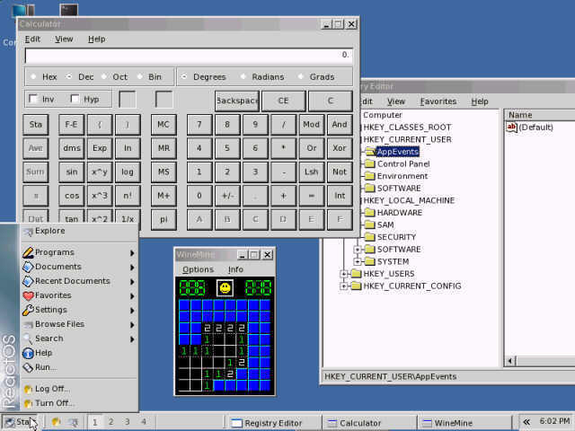Select the Log Off... option
575x431 pixels.
tap(51, 389)
